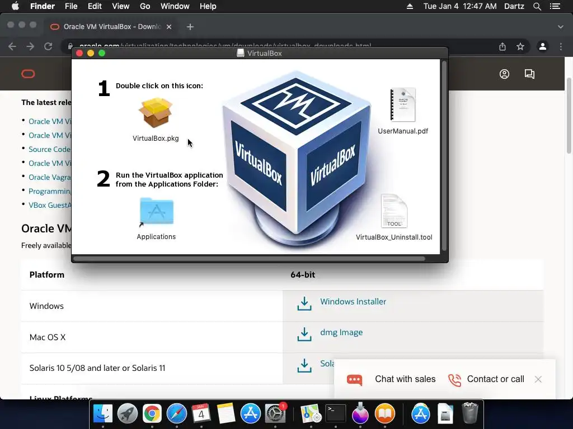This screenshot has height=429, width=573.
Task: Click the Oracle logo on the page
Action: coord(28,74)
